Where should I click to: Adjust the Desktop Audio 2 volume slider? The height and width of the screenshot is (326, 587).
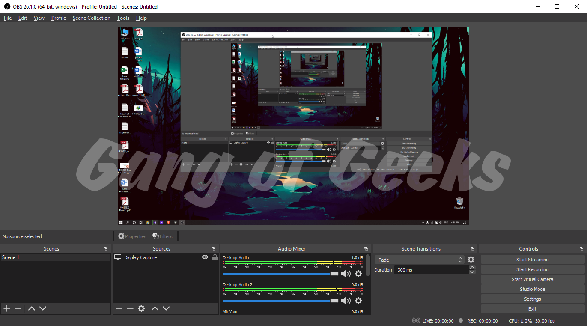point(280,301)
